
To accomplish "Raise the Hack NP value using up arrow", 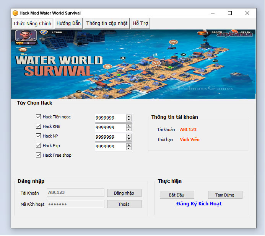I will coord(129,136).
